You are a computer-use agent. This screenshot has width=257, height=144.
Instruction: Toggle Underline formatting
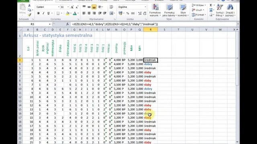[48, 13]
